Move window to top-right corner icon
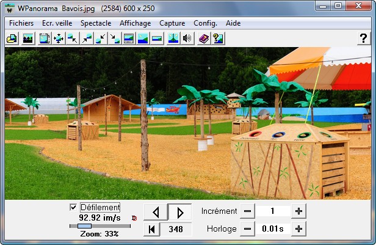The width and height of the screenshot is (376, 245). (87, 38)
